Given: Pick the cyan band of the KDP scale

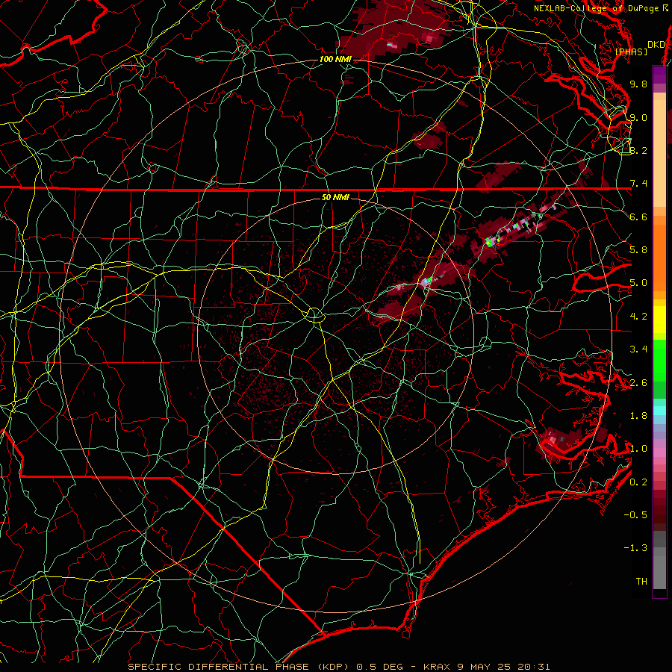Looking at the screenshot, I should 659,411.
